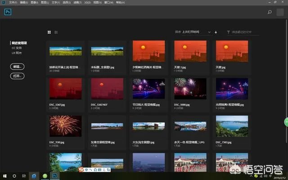Open the 天使 2.jpg thumbnail
This screenshot has height=180, width=288.
tap(190, 51)
